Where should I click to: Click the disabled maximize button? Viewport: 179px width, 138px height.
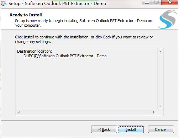[x=157, y=2]
